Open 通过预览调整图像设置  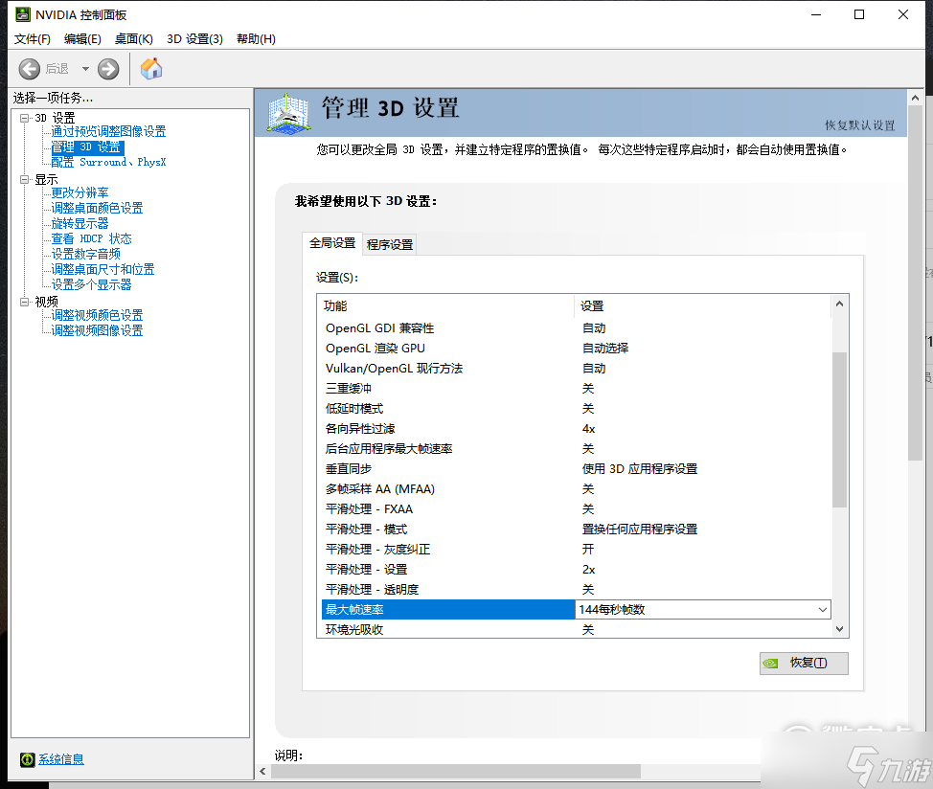point(108,131)
